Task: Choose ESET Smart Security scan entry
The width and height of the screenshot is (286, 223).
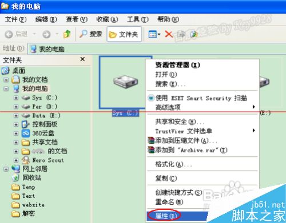Action: tap(202, 98)
